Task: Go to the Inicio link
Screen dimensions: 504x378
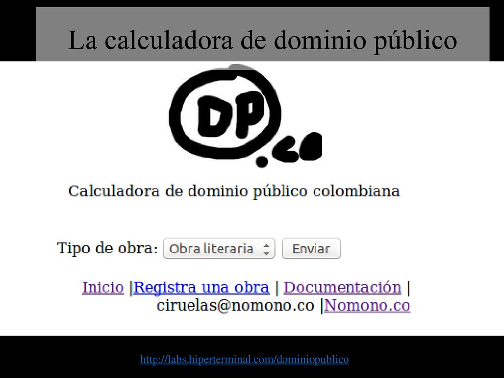Action: (103, 287)
